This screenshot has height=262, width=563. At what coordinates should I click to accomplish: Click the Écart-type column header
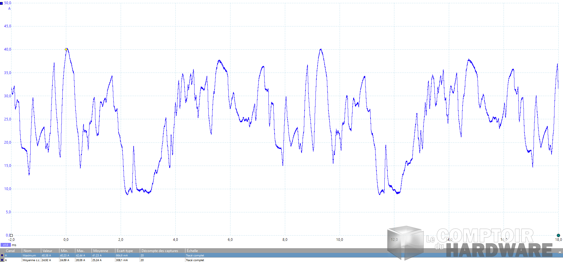pos(125,251)
